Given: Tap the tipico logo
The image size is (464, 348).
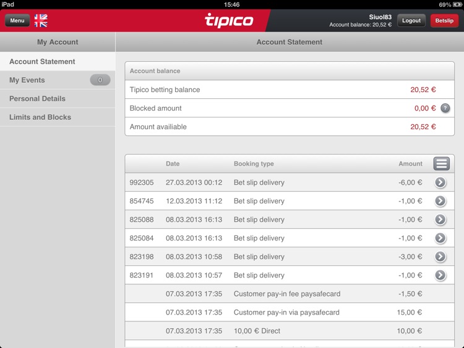Looking at the screenshot, I should (229, 20).
